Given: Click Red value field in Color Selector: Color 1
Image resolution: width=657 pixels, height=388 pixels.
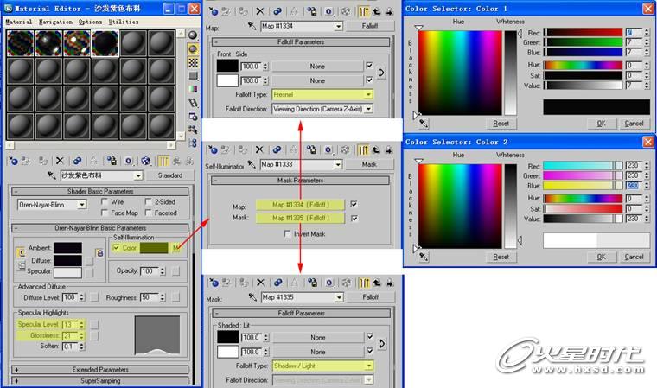Looking at the screenshot, I should click(634, 32).
